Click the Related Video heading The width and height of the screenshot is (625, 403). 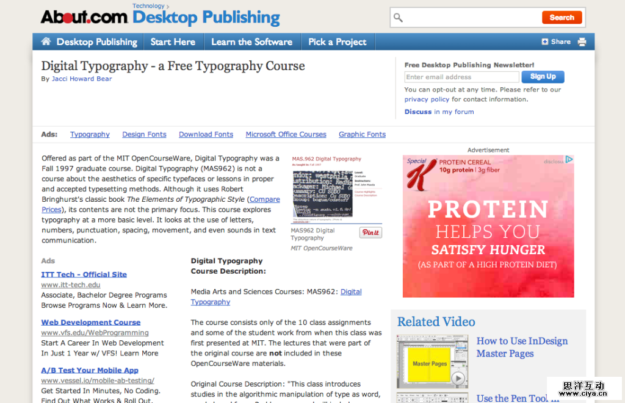436,321
